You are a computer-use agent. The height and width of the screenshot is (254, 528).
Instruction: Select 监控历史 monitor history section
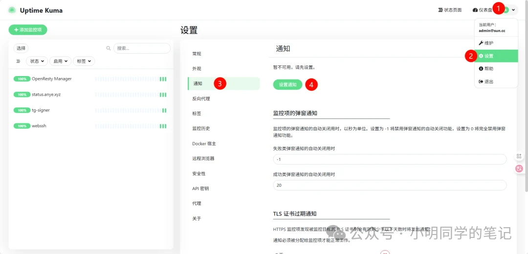click(223, 128)
